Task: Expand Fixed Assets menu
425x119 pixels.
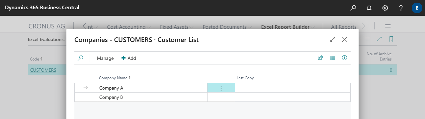Action: (x=177, y=27)
